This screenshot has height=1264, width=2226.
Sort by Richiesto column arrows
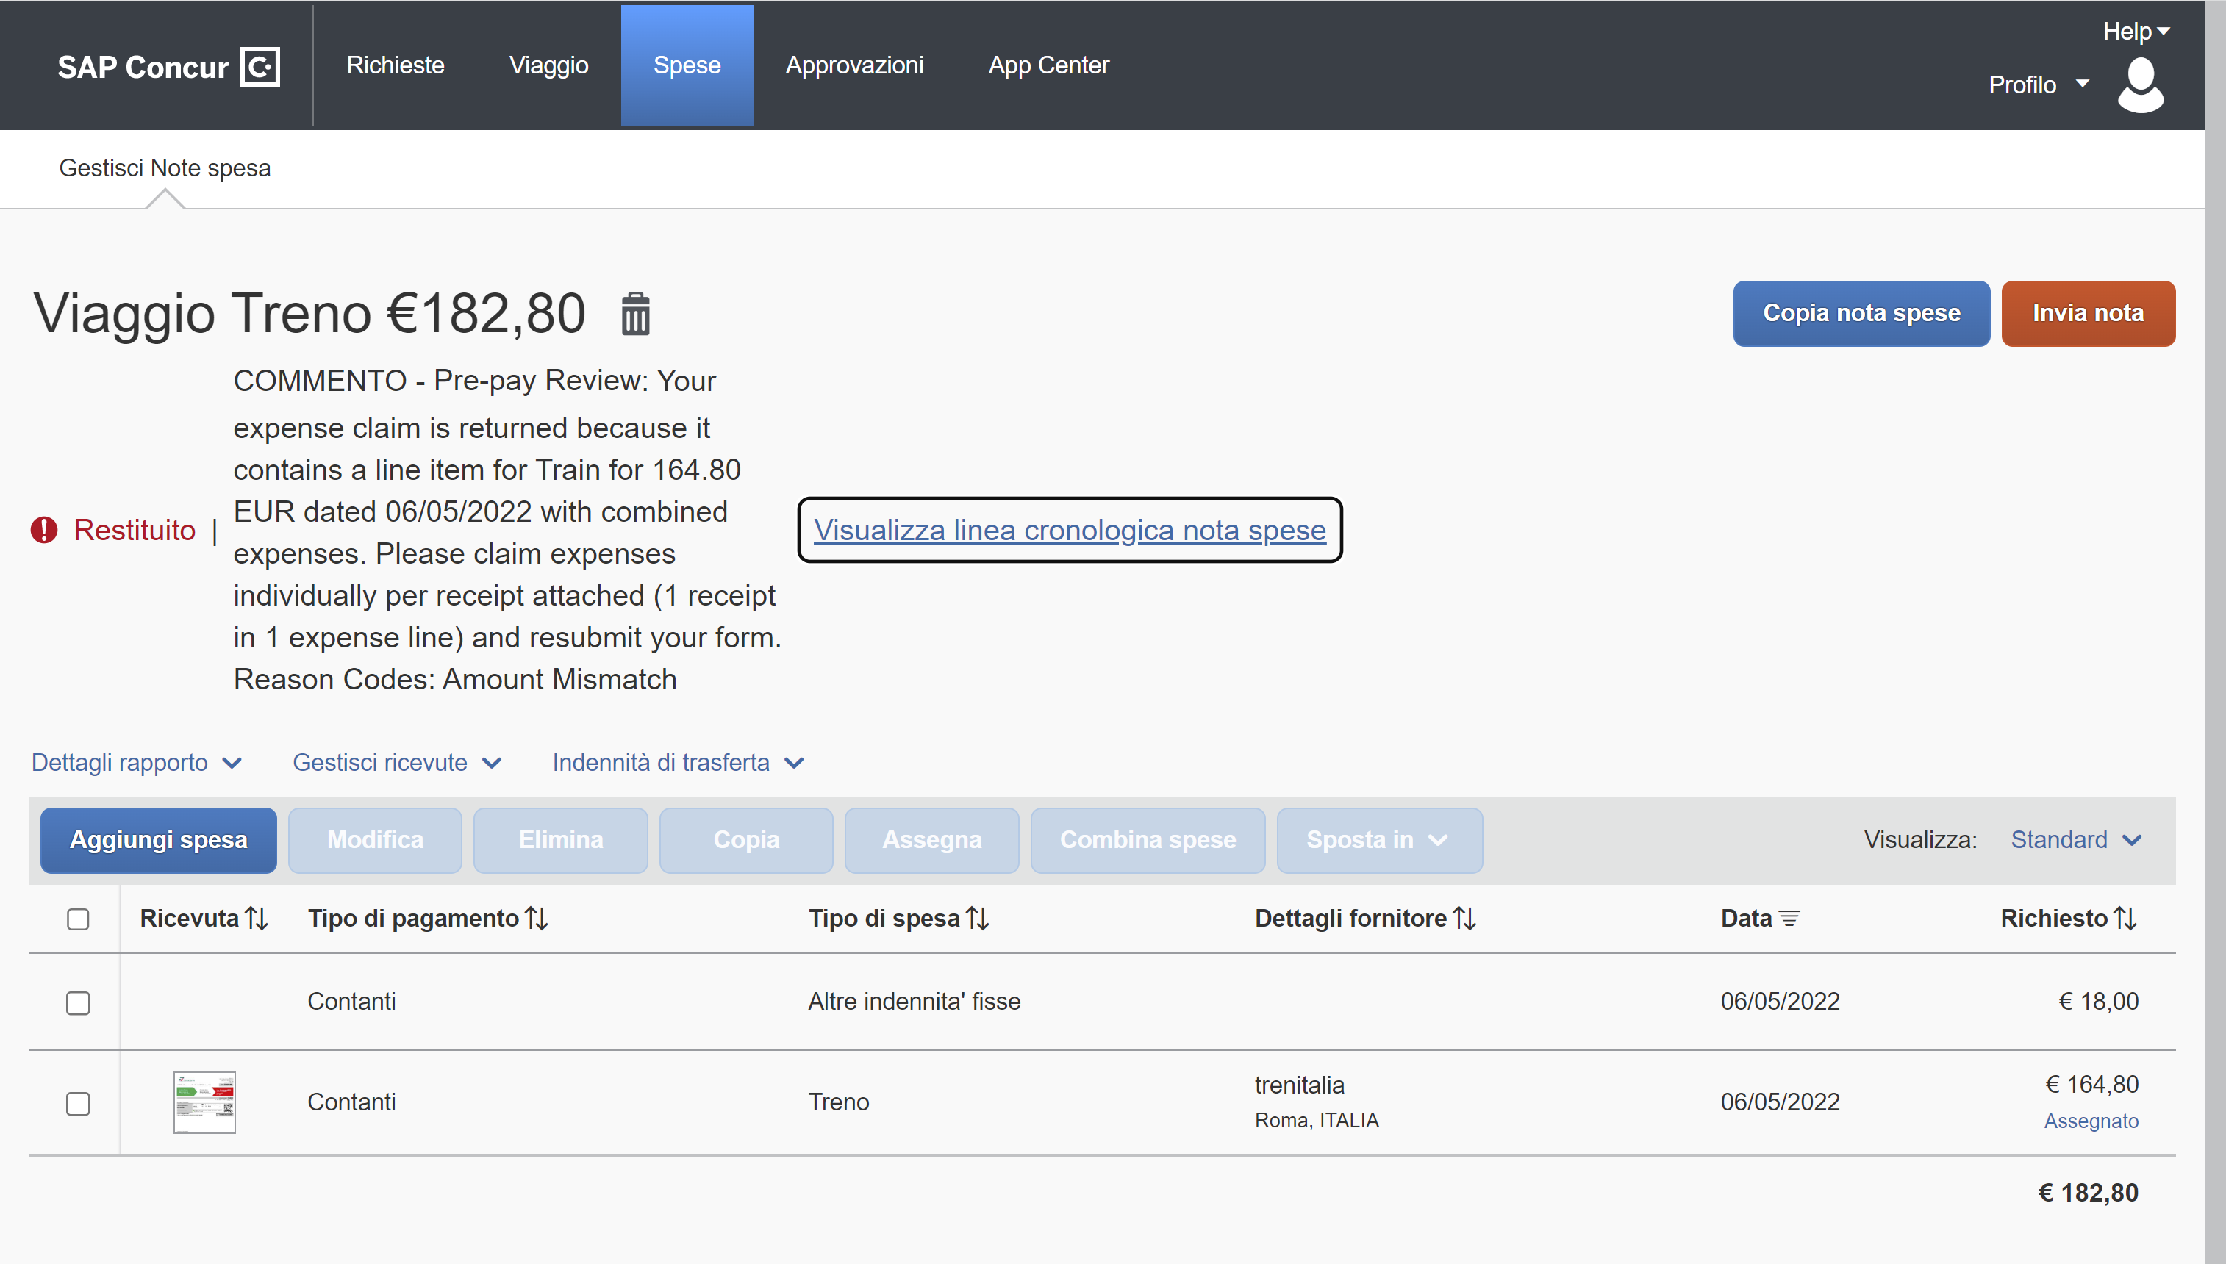(x=2125, y=919)
